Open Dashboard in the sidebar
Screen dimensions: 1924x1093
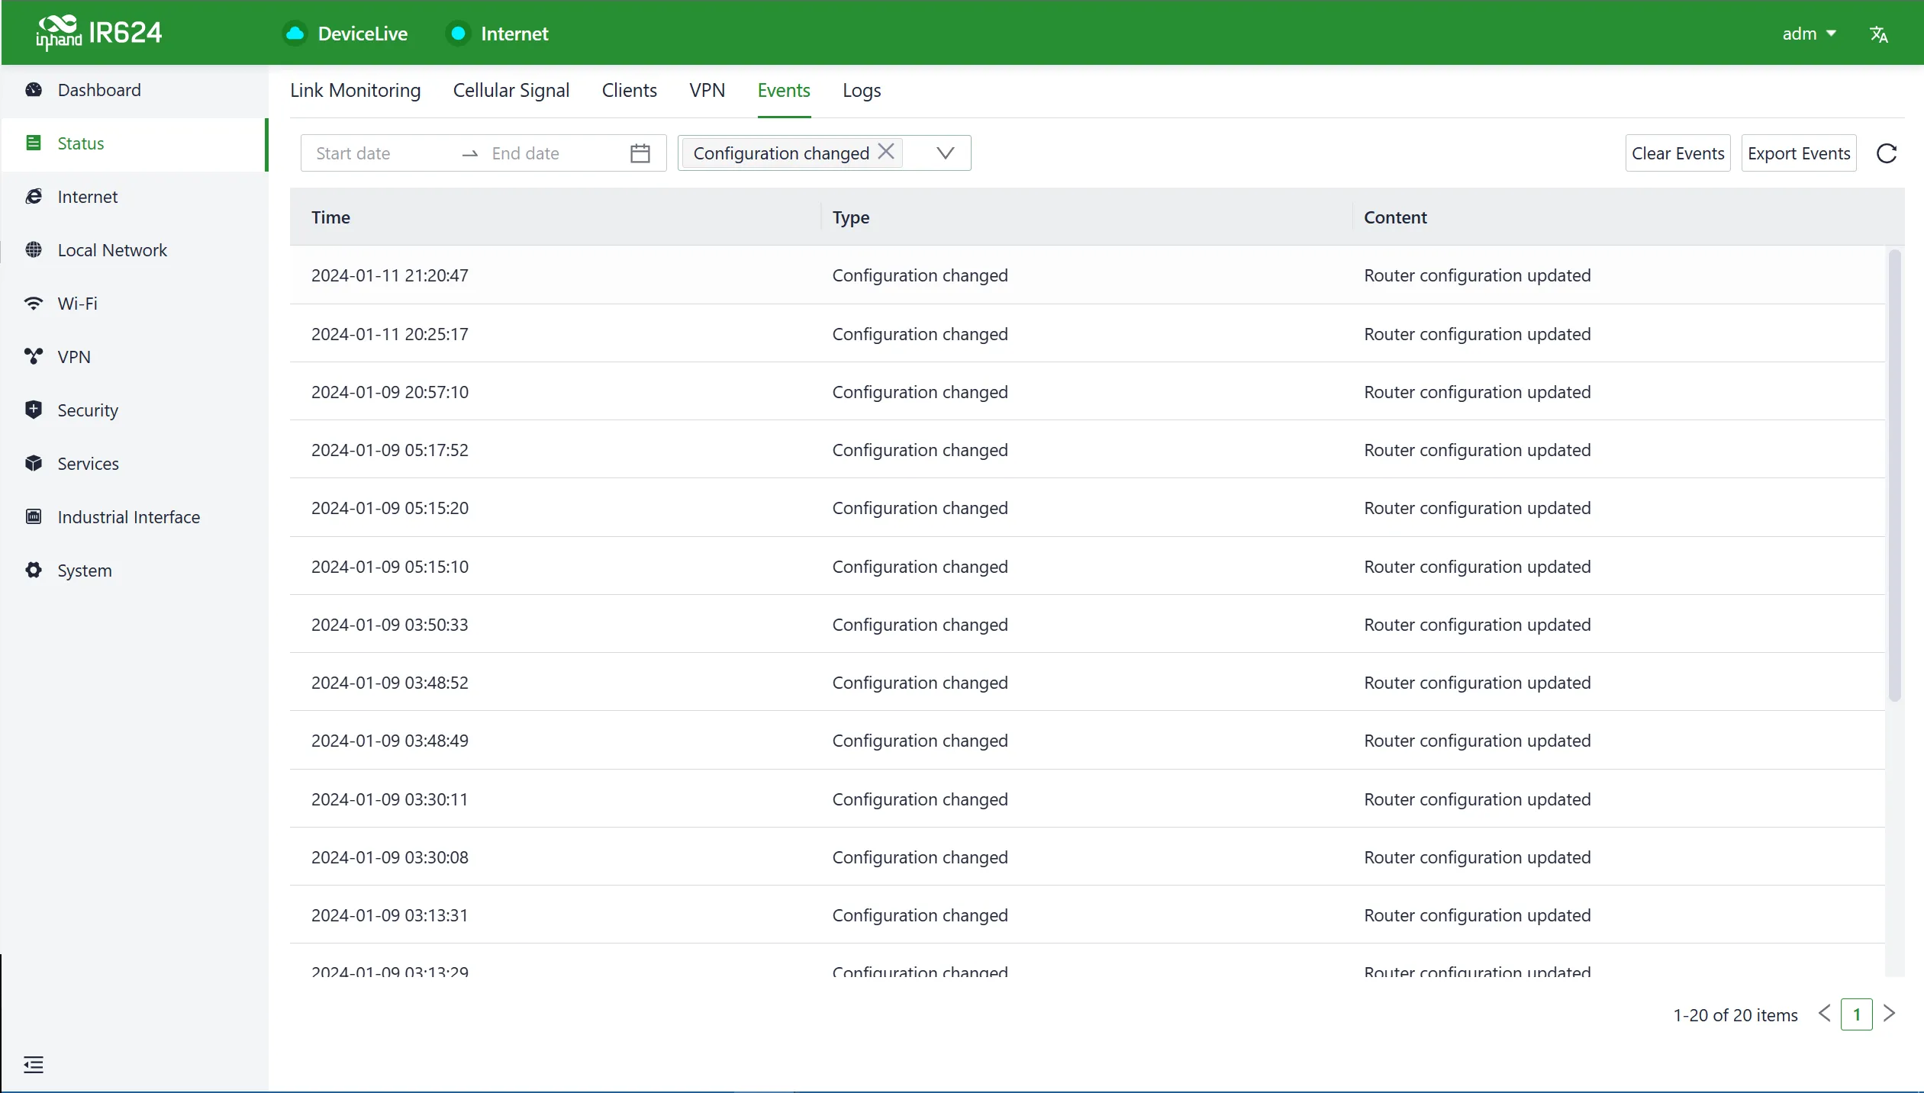134,90
